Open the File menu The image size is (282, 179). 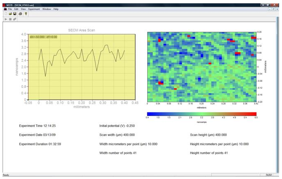10,9
